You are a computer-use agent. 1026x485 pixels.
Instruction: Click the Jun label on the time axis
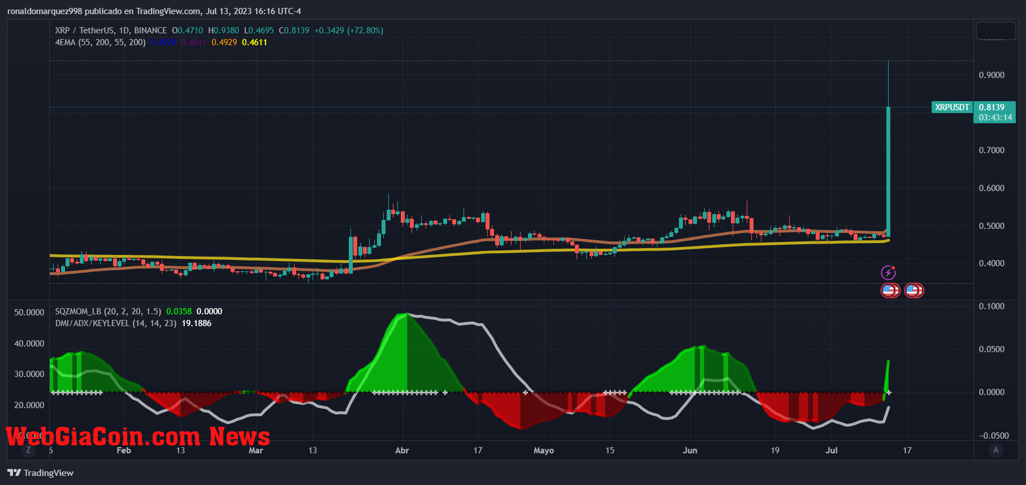coord(690,451)
